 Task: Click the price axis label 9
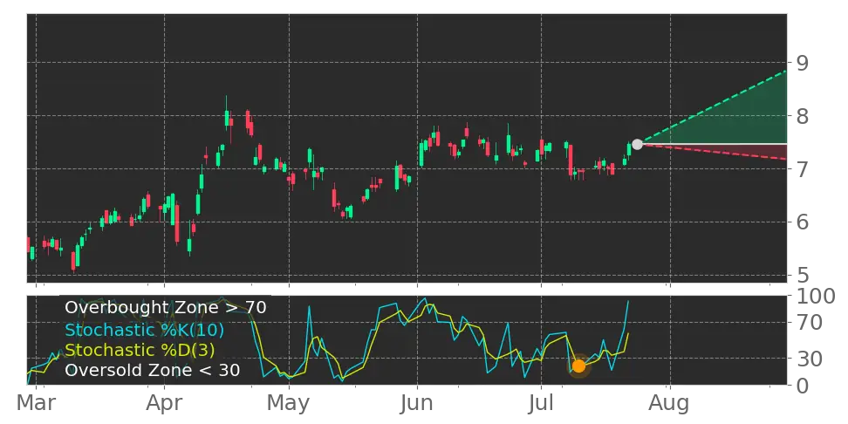(x=803, y=63)
